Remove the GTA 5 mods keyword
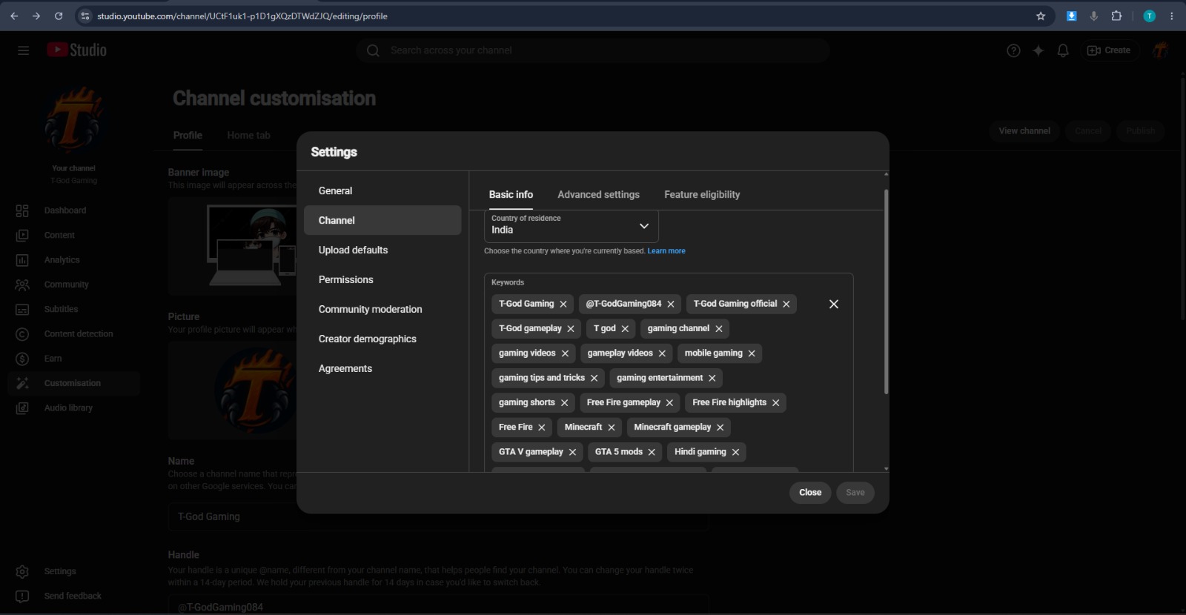This screenshot has width=1186, height=615. (x=652, y=452)
